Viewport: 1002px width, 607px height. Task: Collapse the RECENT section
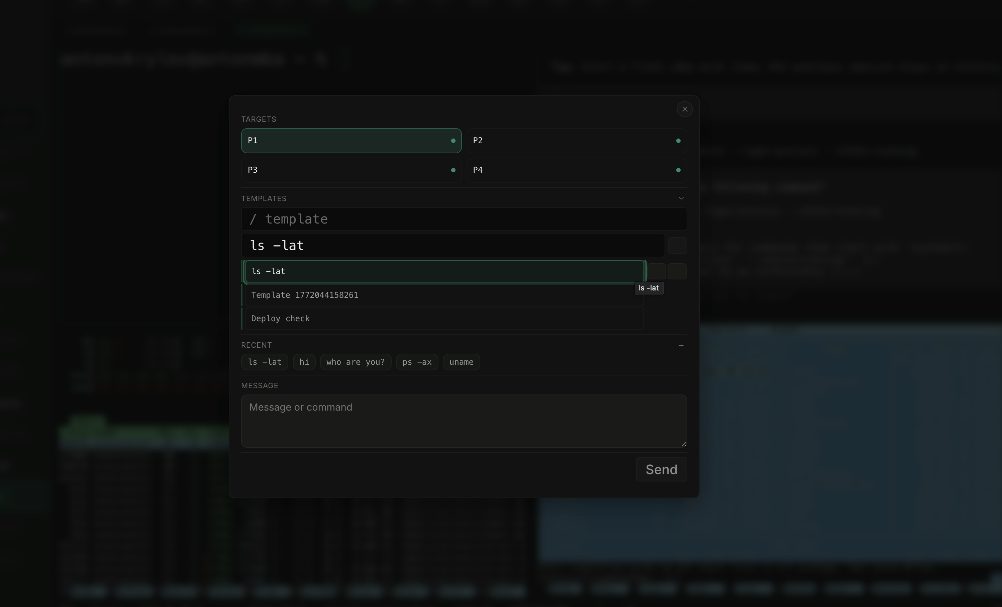682,345
